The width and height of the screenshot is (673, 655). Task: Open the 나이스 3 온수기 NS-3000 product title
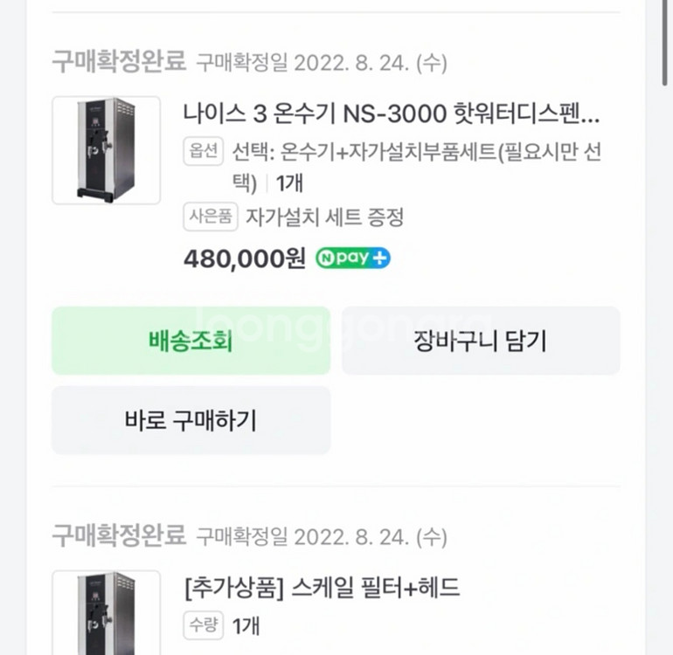[x=392, y=114]
